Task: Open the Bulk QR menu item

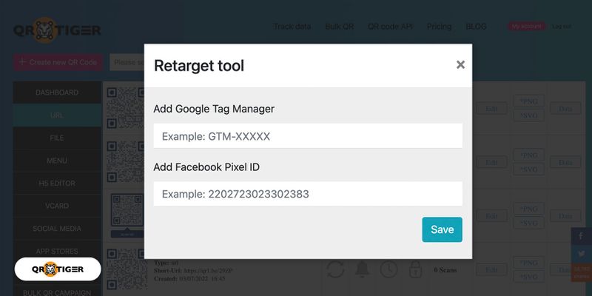Action: pyautogui.click(x=339, y=27)
